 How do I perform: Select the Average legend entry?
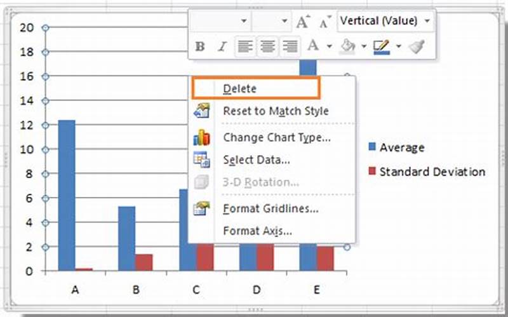(x=396, y=147)
